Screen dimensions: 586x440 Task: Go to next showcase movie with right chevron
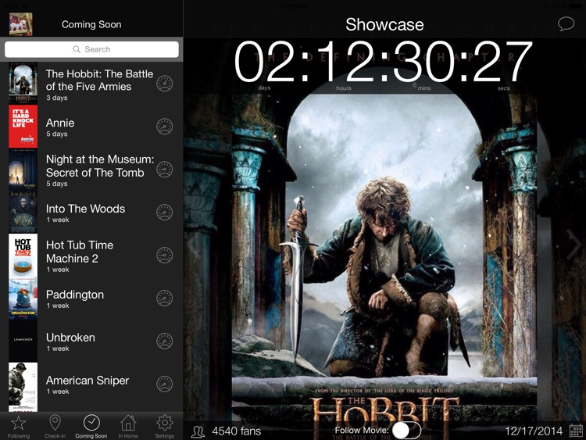[573, 245]
